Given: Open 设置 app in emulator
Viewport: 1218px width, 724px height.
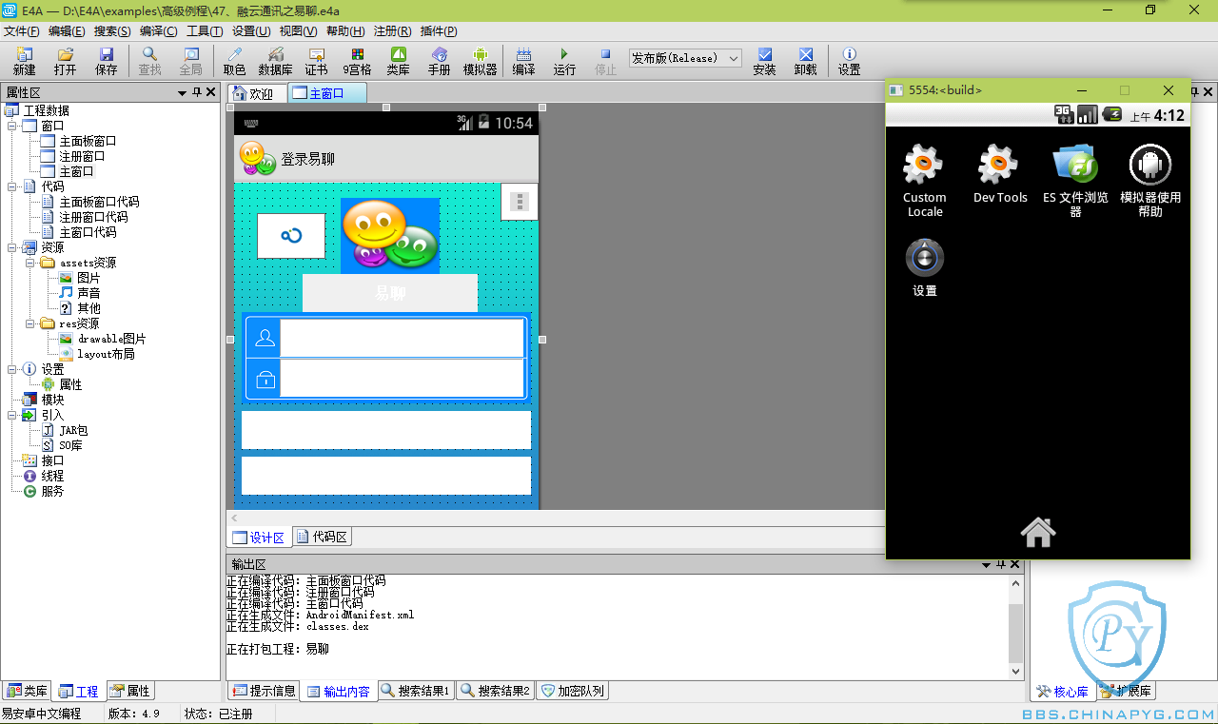Looking at the screenshot, I should click(924, 267).
